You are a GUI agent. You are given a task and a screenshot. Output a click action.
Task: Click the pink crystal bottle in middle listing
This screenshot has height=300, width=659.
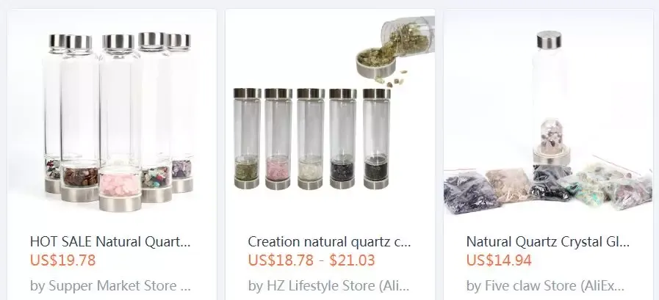[x=278, y=139]
